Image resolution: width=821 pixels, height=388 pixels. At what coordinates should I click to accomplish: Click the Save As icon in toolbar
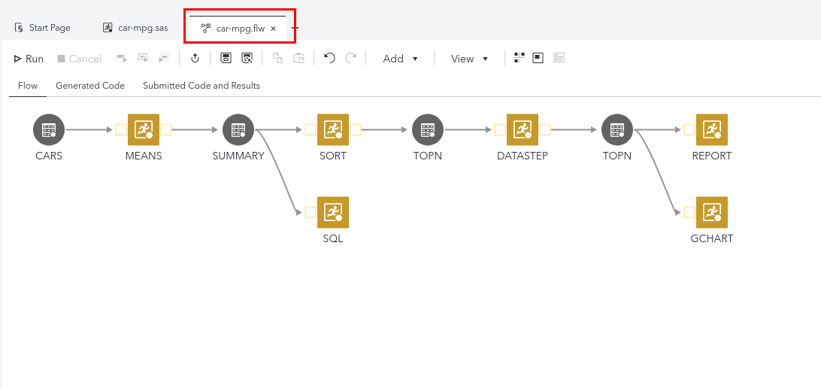(247, 59)
